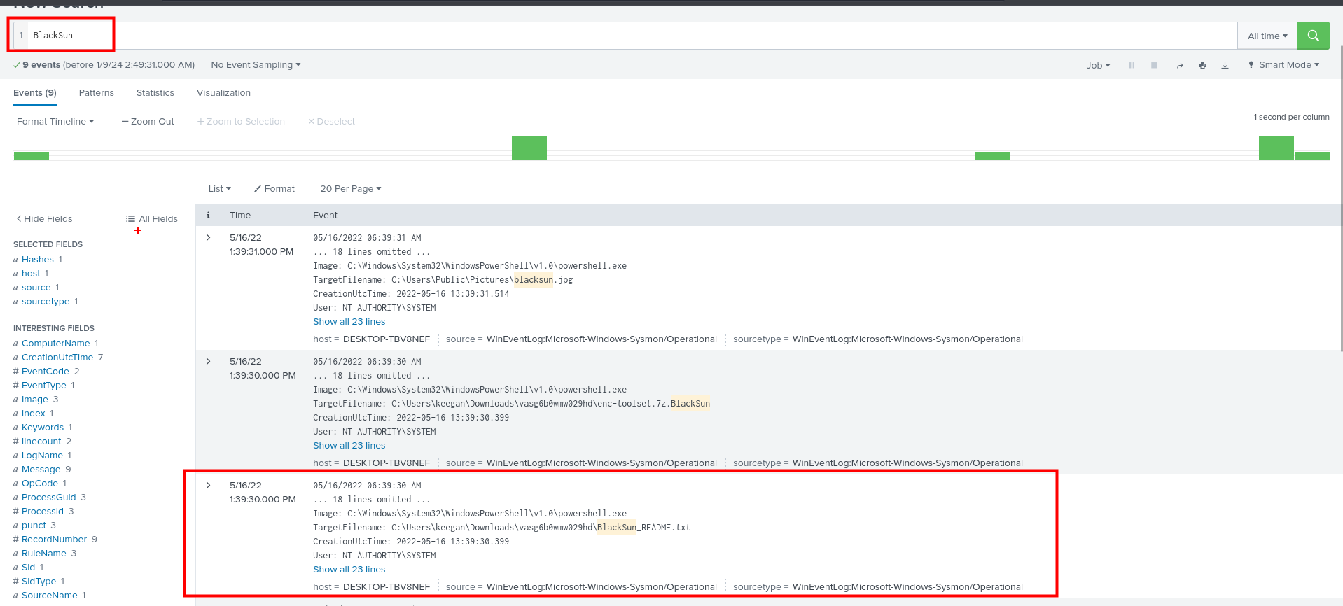Open the All time range picker
The height and width of the screenshot is (606, 1343).
(1267, 36)
